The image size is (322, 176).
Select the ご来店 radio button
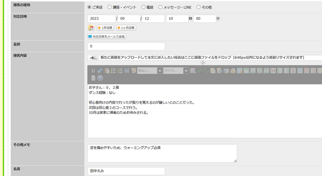tap(89, 7)
